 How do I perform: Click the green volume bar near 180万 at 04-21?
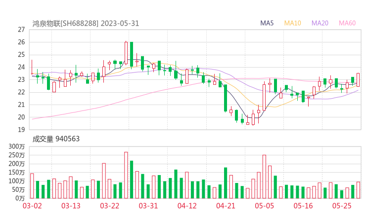pyautogui.click(x=226, y=183)
